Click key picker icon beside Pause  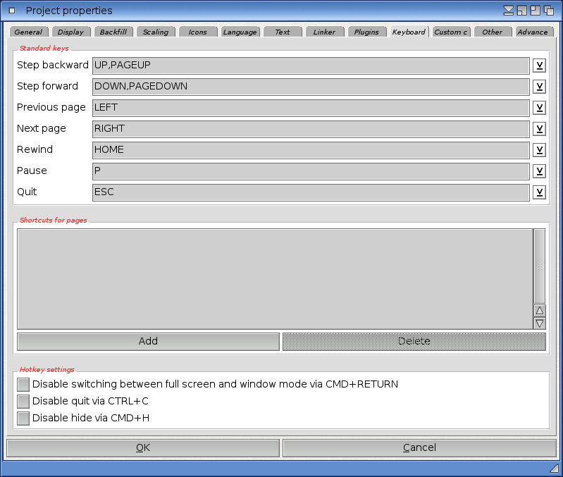539,171
